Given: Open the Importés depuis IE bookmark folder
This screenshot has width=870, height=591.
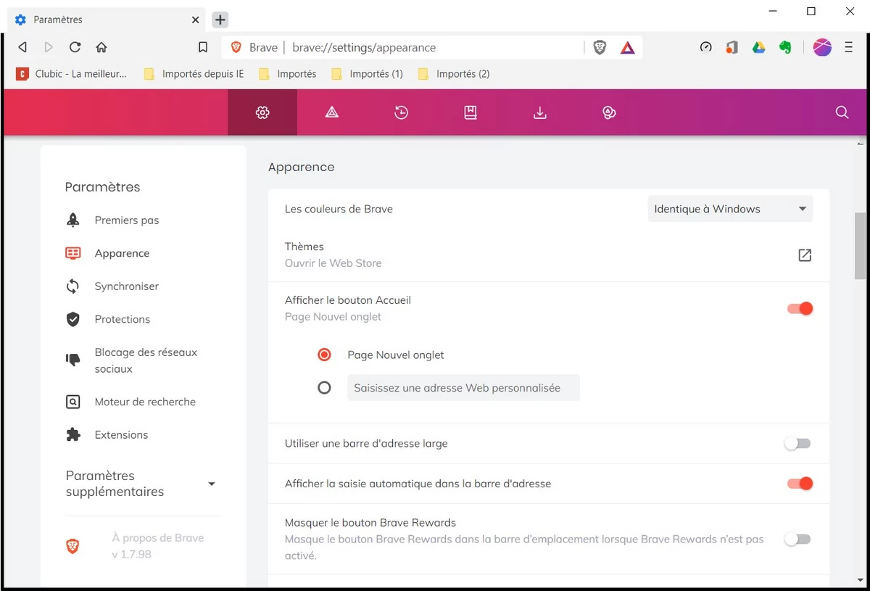Looking at the screenshot, I should 194,73.
